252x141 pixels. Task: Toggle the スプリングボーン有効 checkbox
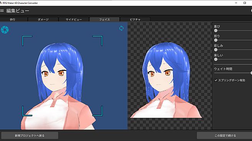point(216,80)
